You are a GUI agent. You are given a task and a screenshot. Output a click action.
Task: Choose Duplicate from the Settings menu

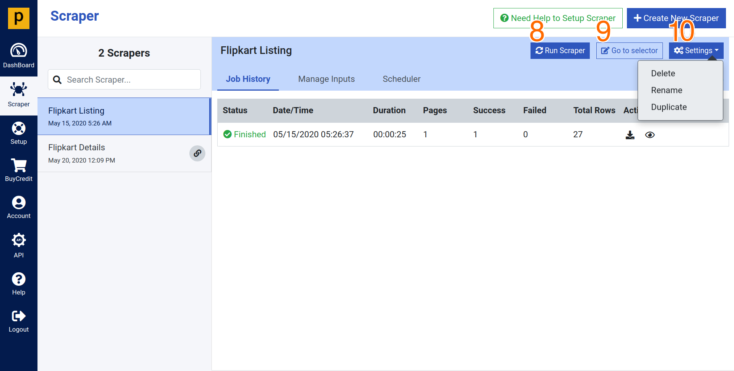point(669,107)
